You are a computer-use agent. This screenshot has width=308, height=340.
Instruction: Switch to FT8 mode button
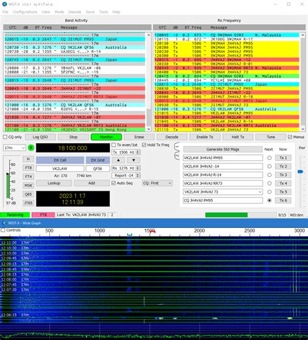(28, 168)
